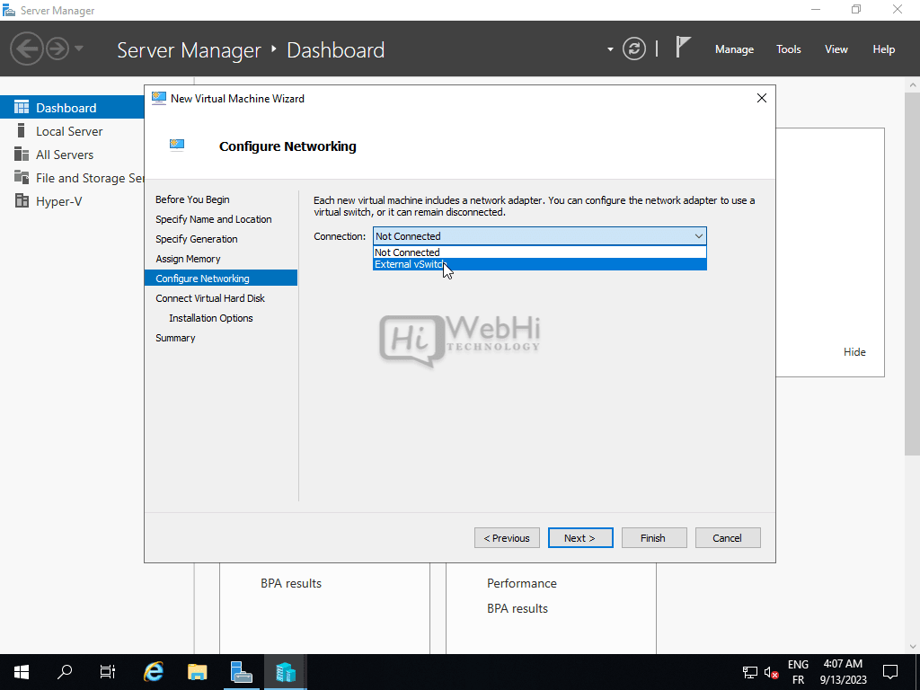The image size is (920, 690).
Task: Open the Notifications flag
Action: pos(683,48)
